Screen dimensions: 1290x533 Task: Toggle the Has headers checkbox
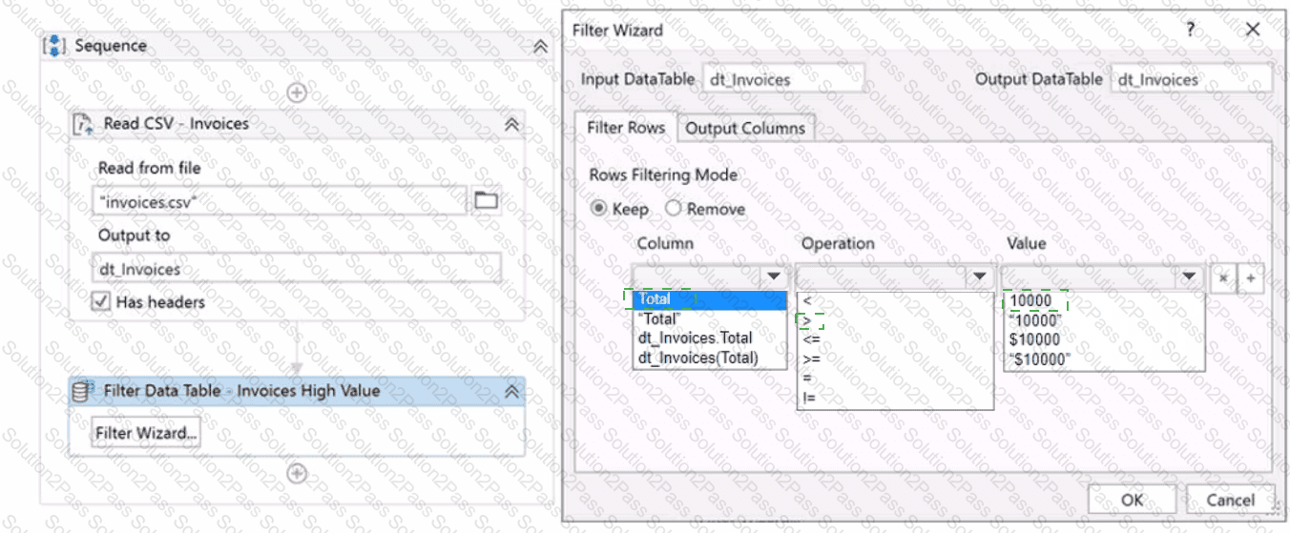100,302
